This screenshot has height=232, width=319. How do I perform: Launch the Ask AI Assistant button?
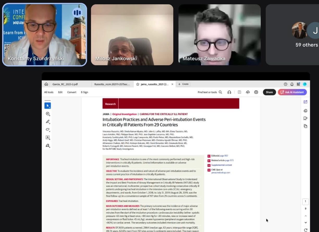pos(292,92)
